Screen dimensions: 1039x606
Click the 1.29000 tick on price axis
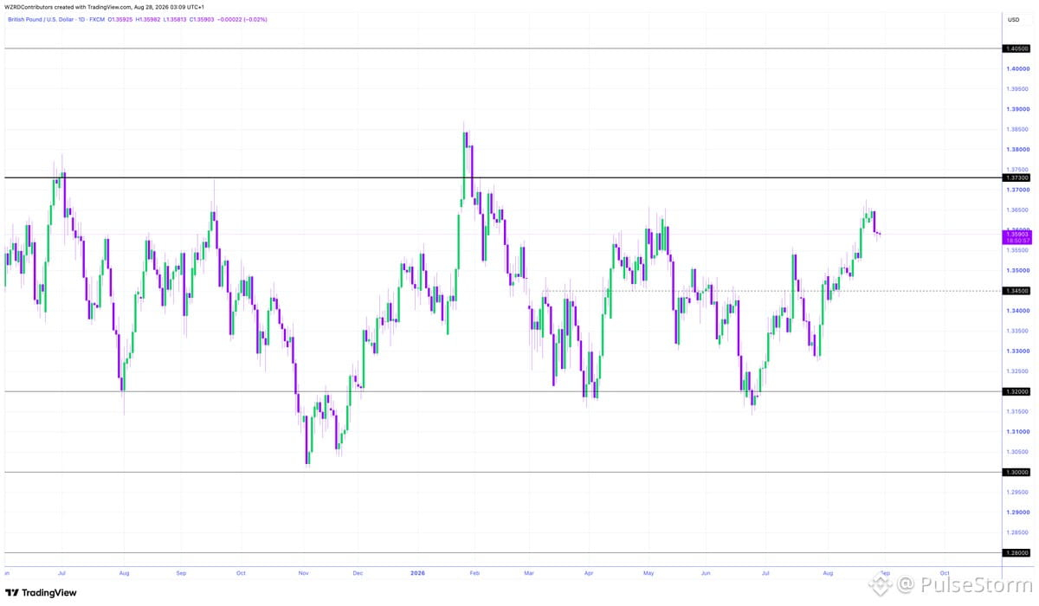pos(1016,513)
